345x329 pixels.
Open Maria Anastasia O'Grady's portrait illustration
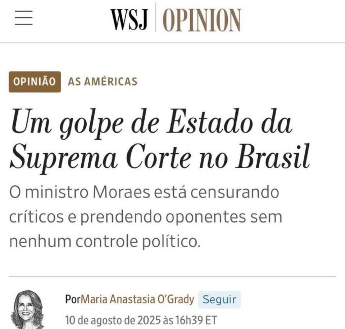click(x=27, y=310)
